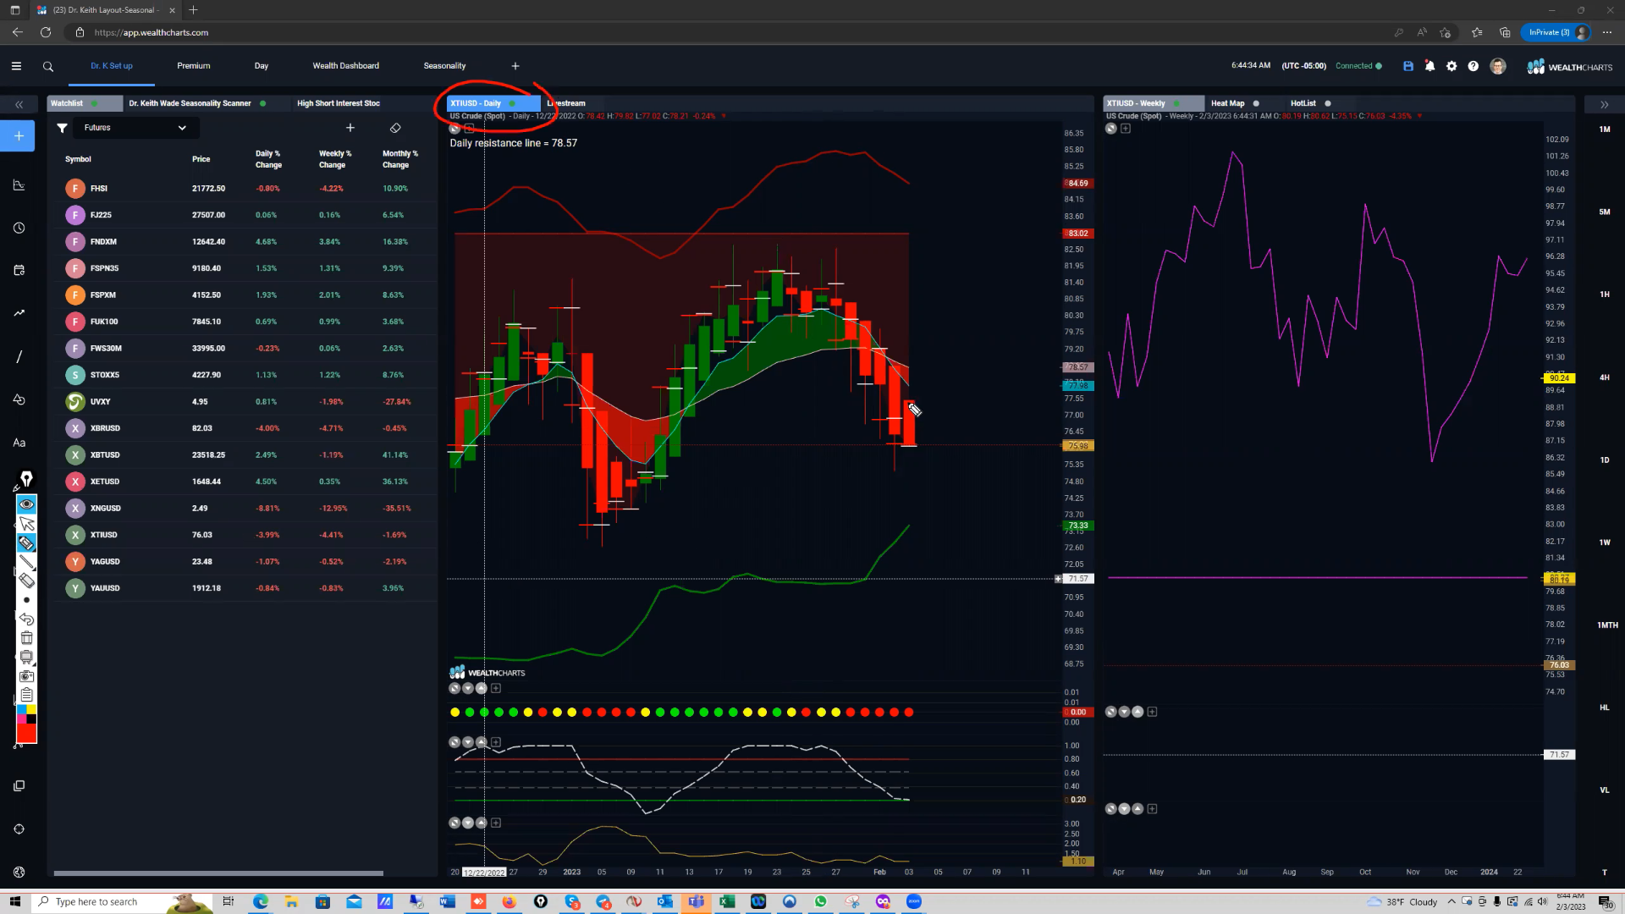Switch to Day workspace tab
Viewport: 1625px width, 914px height.
(262, 66)
